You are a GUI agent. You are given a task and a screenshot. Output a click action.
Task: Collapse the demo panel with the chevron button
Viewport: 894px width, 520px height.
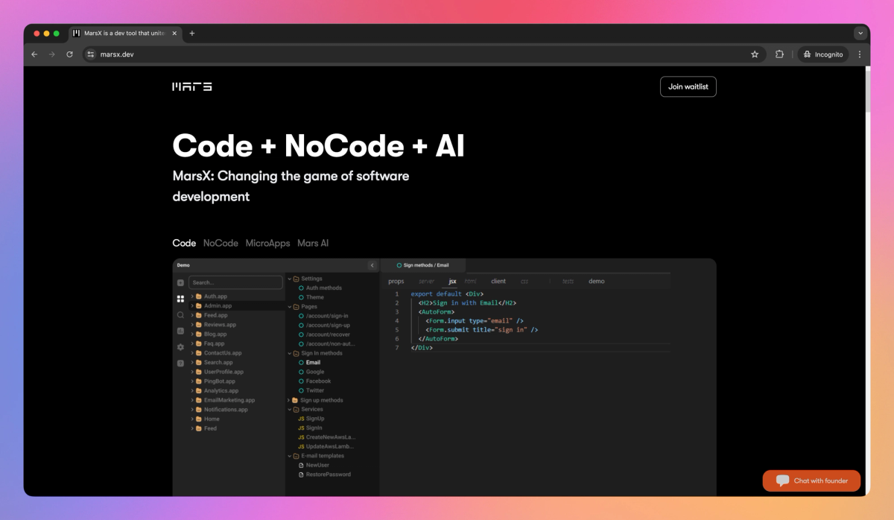(372, 265)
